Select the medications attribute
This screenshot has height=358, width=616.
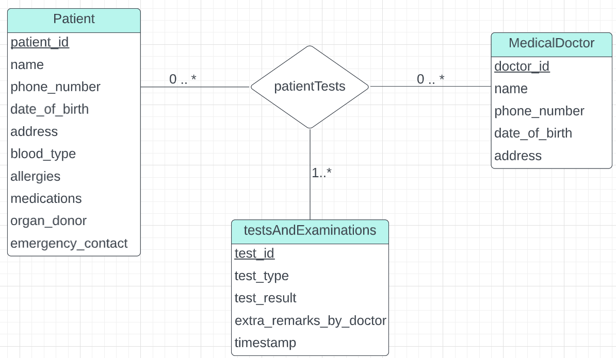coord(46,199)
